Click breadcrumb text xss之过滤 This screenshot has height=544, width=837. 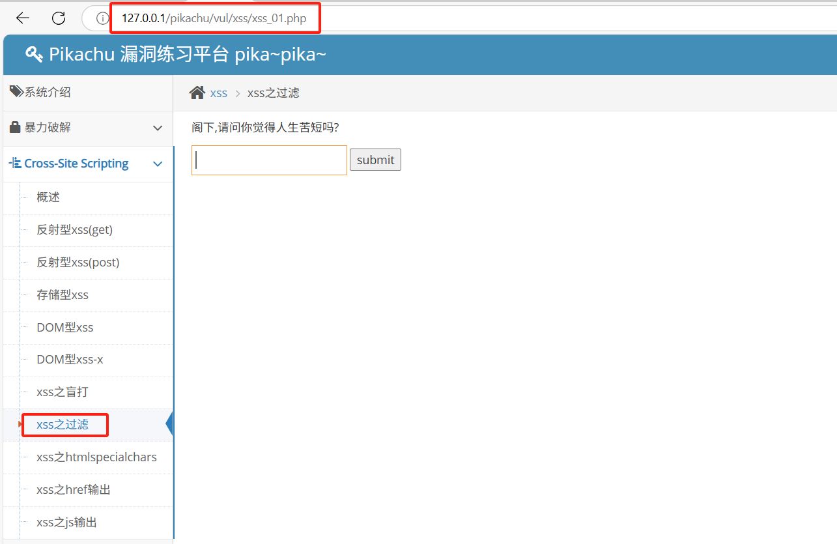[274, 93]
